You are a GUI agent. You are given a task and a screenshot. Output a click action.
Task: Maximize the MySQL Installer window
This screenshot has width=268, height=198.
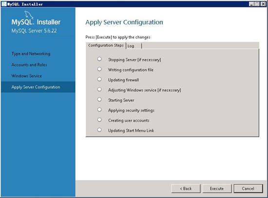point(257,4)
